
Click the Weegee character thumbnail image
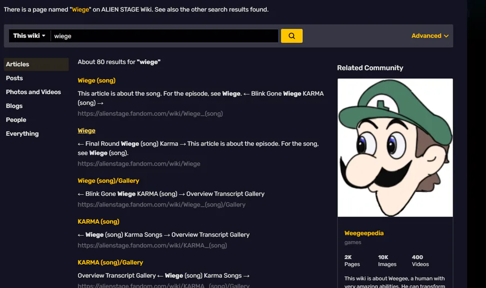click(395, 148)
